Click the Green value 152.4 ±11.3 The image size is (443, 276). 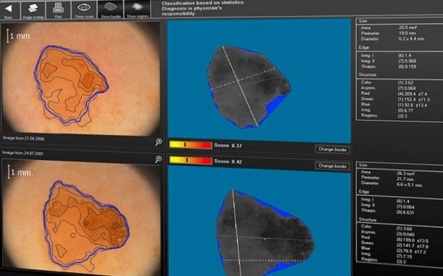coord(413,99)
